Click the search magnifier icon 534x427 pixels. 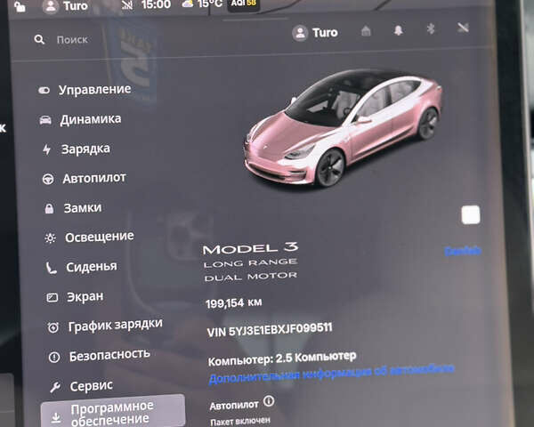39,40
